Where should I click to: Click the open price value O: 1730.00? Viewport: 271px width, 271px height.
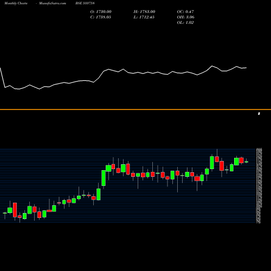[101, 12]
